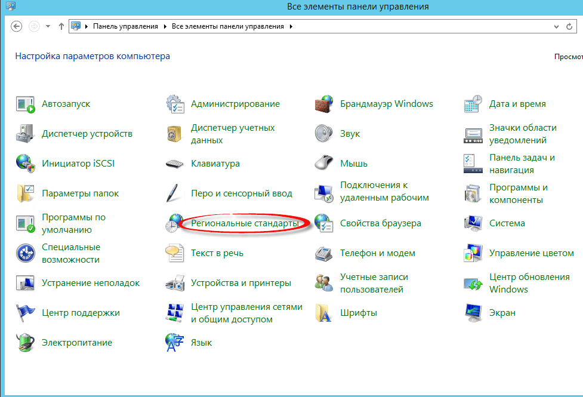
Task: Open the Шрифты link text
Action: click(359, 313)
